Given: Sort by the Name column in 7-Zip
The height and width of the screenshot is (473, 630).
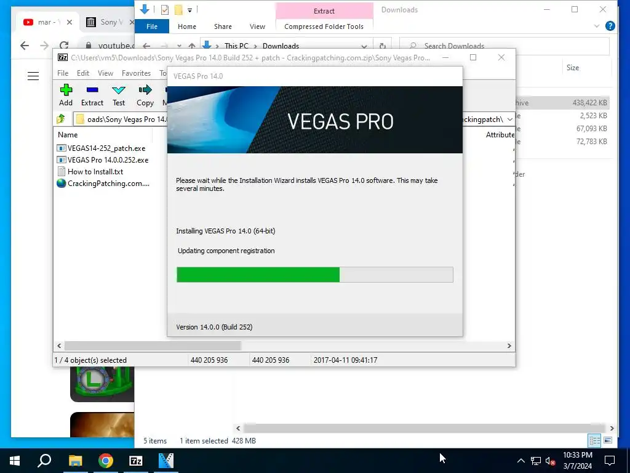Looking at the screenshot, I should point(68,135).
